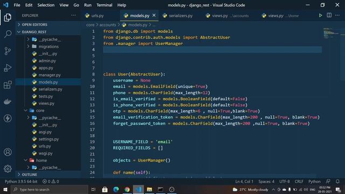This screenshot has width=345, height=194.
Task: Click accounts in breadcrumb path
Action: tap(108, 25)
